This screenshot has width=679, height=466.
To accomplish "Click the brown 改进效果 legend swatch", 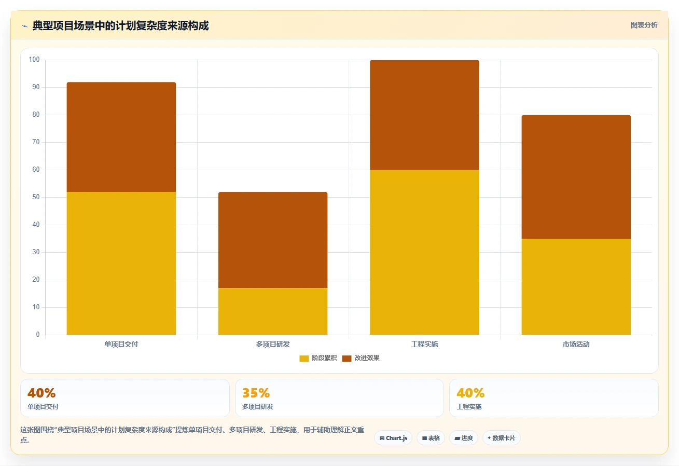I will click(347, 358).
